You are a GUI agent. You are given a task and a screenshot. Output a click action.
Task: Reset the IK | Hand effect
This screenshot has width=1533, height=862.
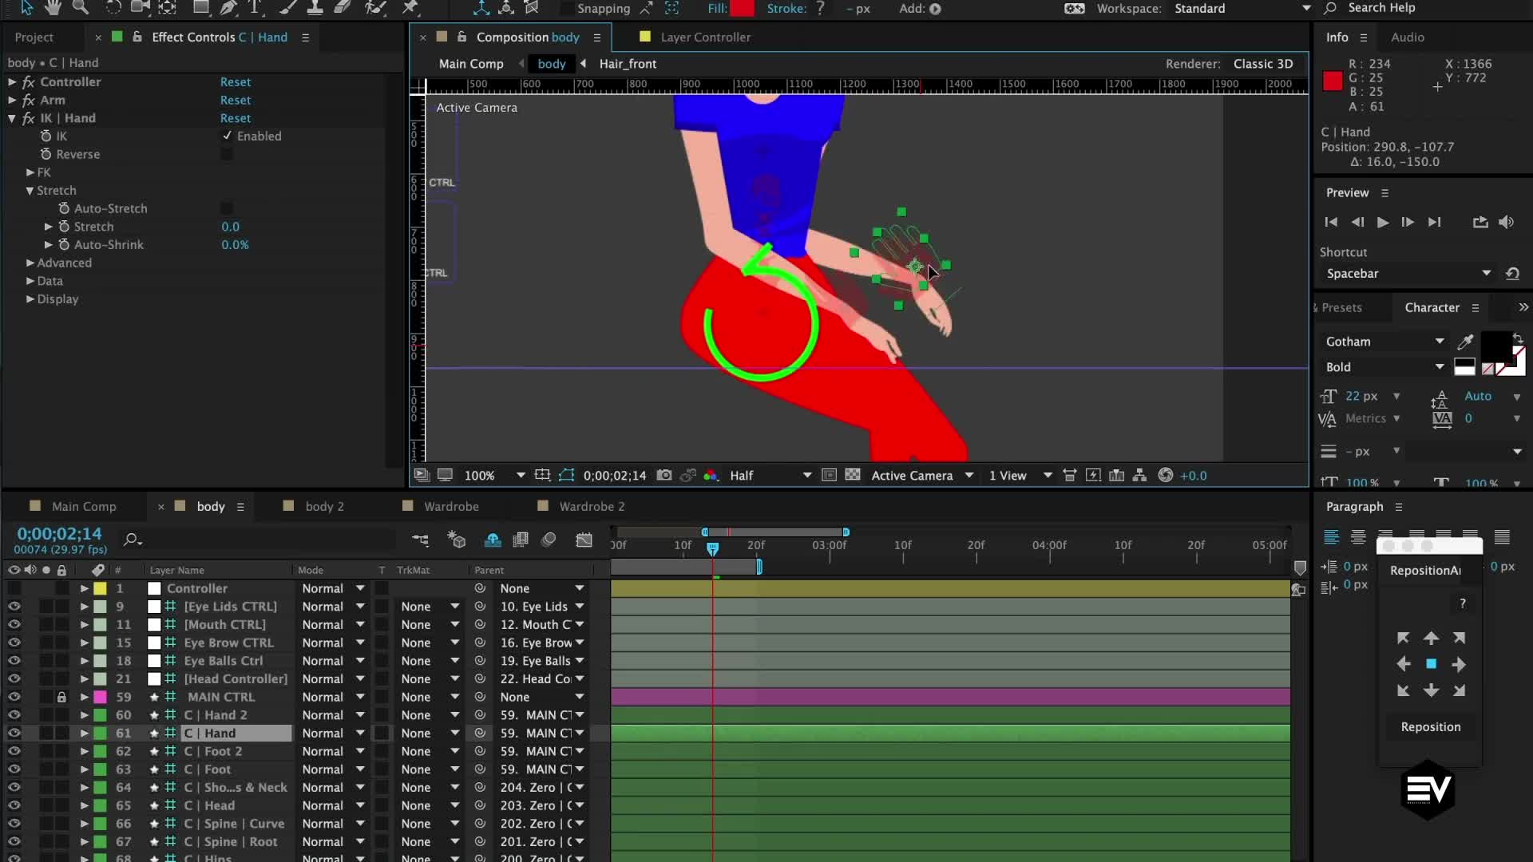click(x=236, y=118)
